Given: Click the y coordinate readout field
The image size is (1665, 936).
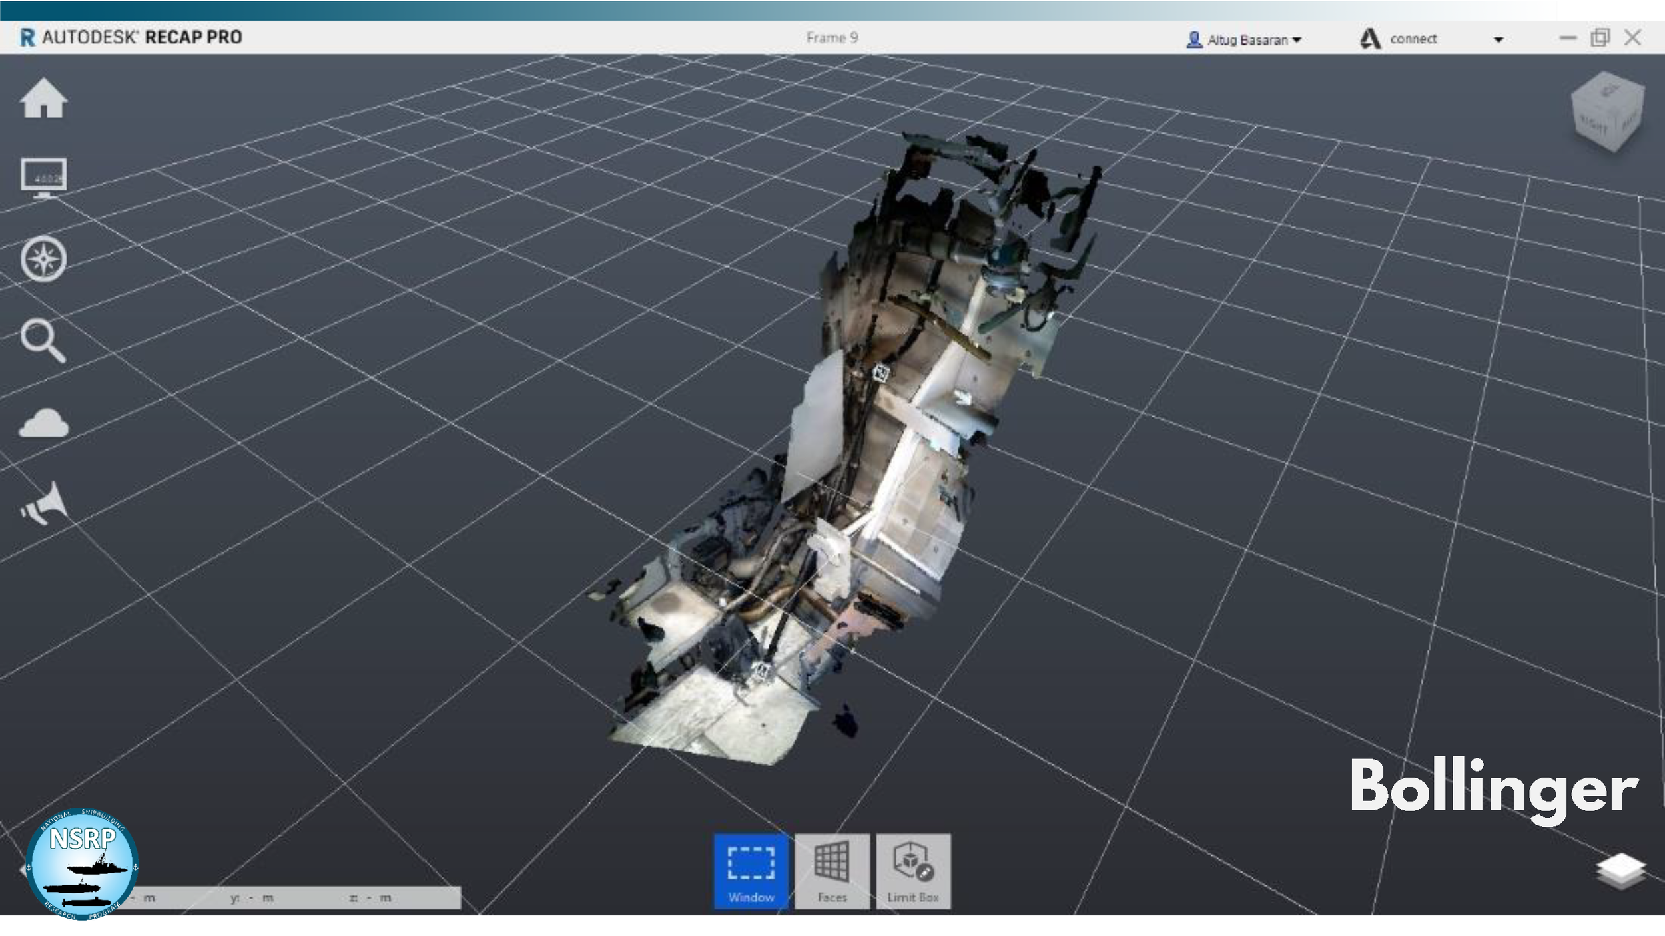Looking at the screenshot, I should point(252,898).
